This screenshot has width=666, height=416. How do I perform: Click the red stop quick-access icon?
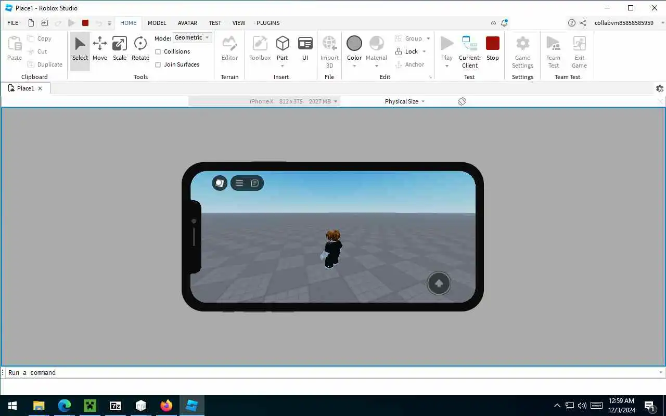(85, 23)
